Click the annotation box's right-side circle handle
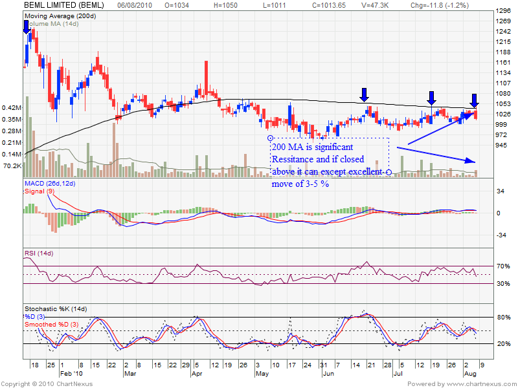 (x=388, y=171)
